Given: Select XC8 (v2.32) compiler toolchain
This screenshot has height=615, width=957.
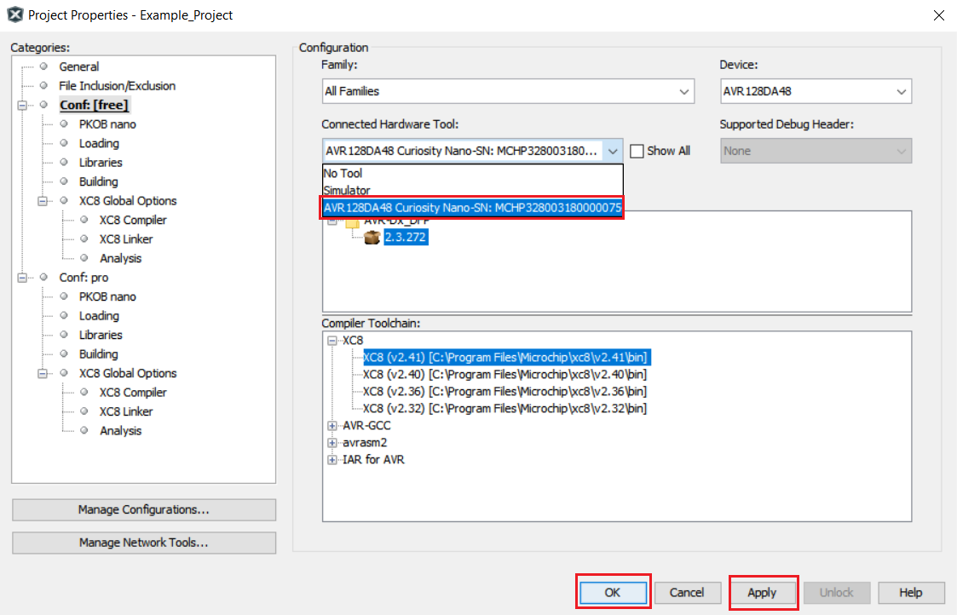Looking at the screenshot, I should click(x=505, y=409).
